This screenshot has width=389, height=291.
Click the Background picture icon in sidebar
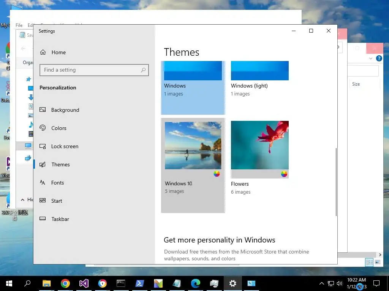click(x=43, y=110)
